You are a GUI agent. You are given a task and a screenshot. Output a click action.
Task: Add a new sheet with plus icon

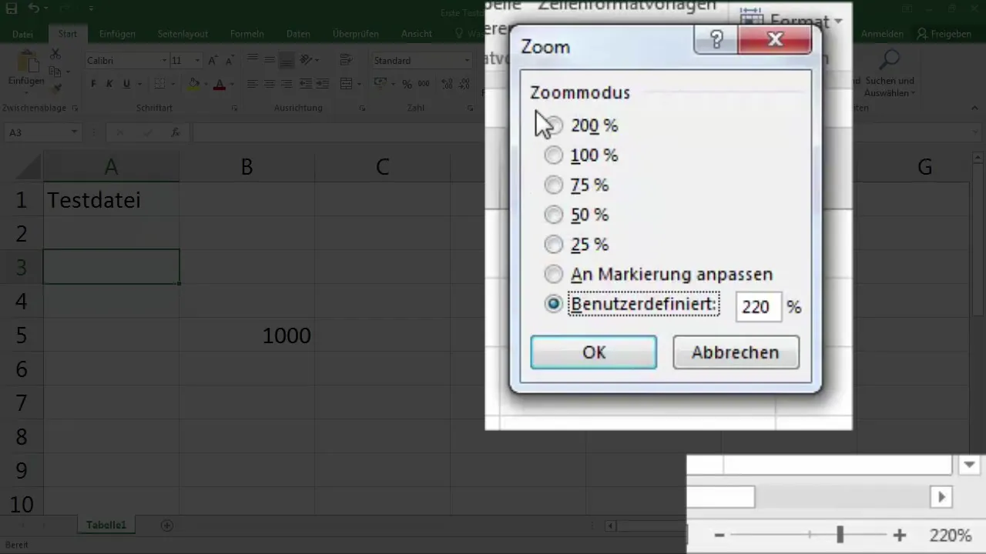[x=166, y=526]
